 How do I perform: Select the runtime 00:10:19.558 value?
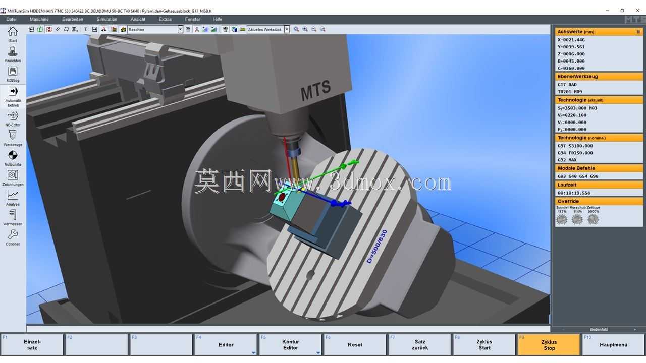tap(573, 193)
